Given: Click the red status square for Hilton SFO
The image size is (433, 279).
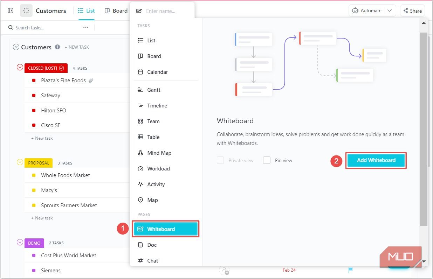Looking at the screenshot, I should click(34, 111).
